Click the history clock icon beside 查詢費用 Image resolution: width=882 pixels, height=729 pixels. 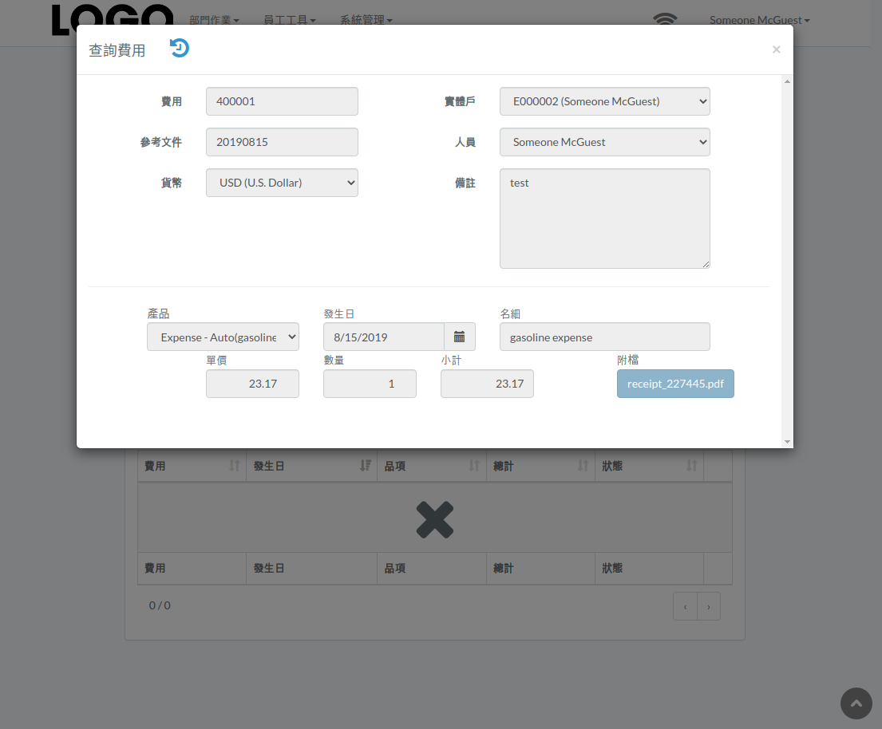coord(180,49)
